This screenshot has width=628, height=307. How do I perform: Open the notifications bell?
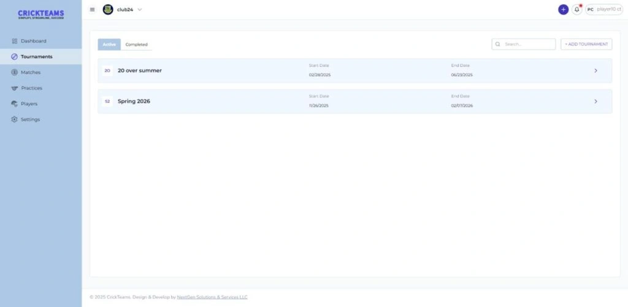pos(576,10)
